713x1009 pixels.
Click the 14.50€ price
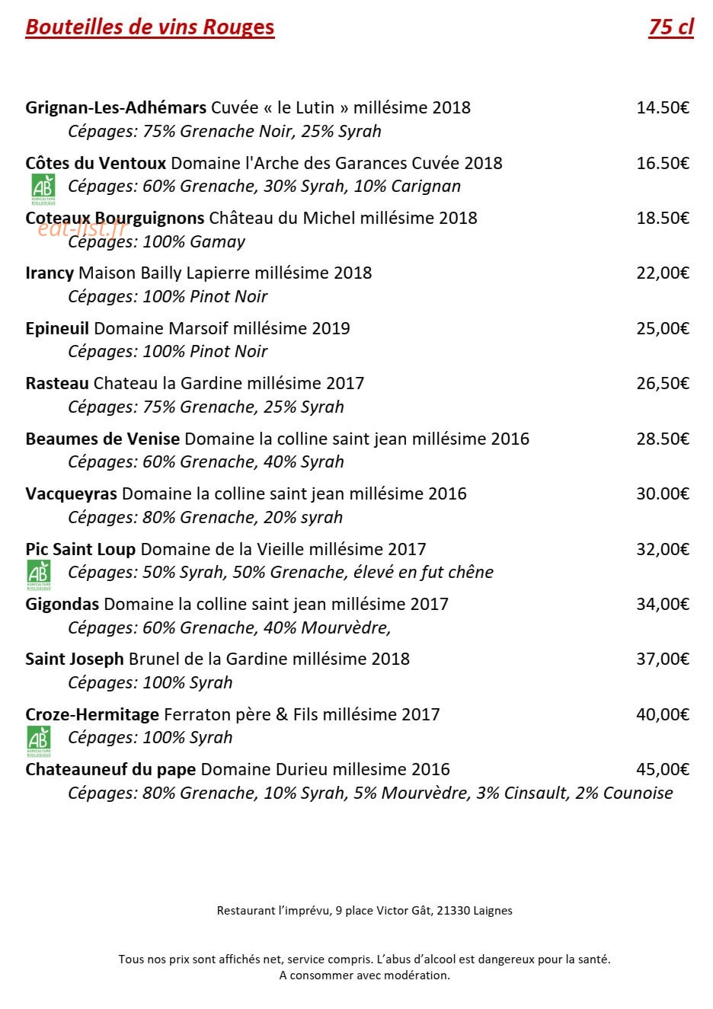click(x=663, y=107)
